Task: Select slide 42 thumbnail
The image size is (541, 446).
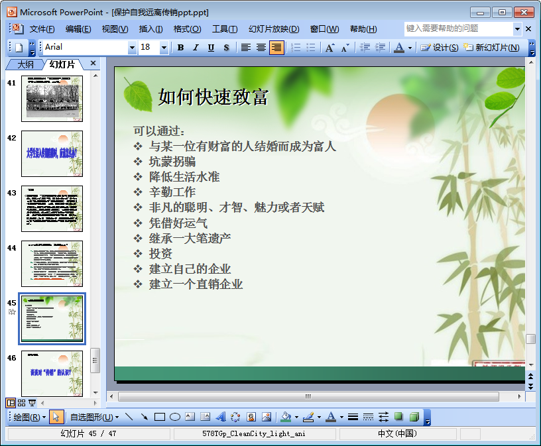Action: click(x=52, y=154)
